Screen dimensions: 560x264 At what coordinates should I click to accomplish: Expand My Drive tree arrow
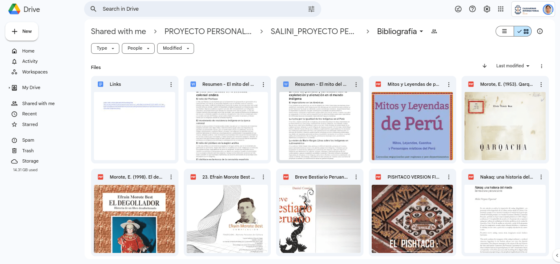9,88
